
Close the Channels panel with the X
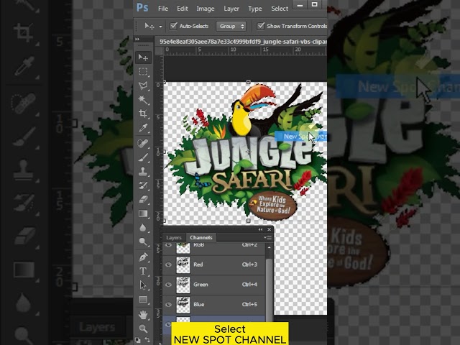point(269,229)
